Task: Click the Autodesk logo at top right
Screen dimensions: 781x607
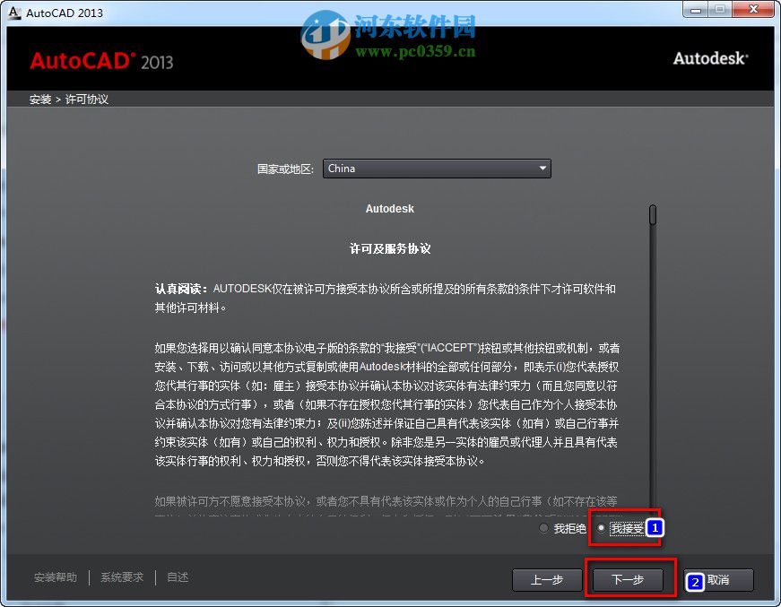Action: click(x=710, y=57)
